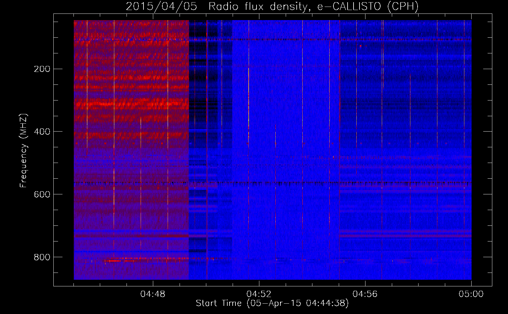Click the 05:00 time tick label
The height and width of the screenshot is (314, 508).
coord(471,294)
